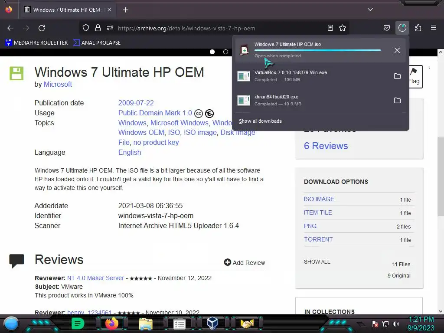Select the second carousel dot
The width and height of the screenshot is (444, 333).
point(225,52)
